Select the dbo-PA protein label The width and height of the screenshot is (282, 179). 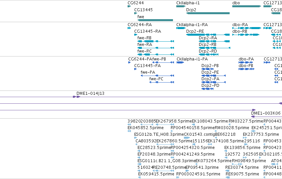(x=246, y=59)
